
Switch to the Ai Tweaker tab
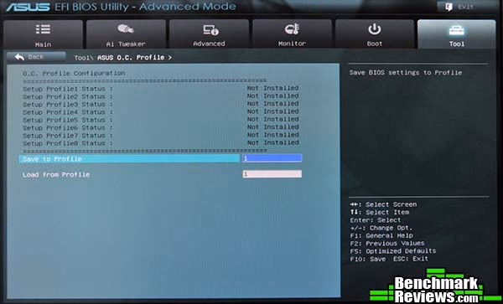click(126, 34)
